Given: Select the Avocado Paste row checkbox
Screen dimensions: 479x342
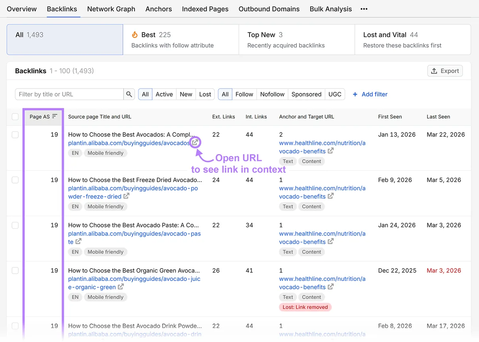Looking at the screenshot, I should pos(15,225).
